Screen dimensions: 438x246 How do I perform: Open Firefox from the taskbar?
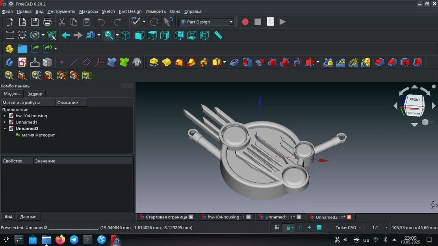click(x=60, y=240)
